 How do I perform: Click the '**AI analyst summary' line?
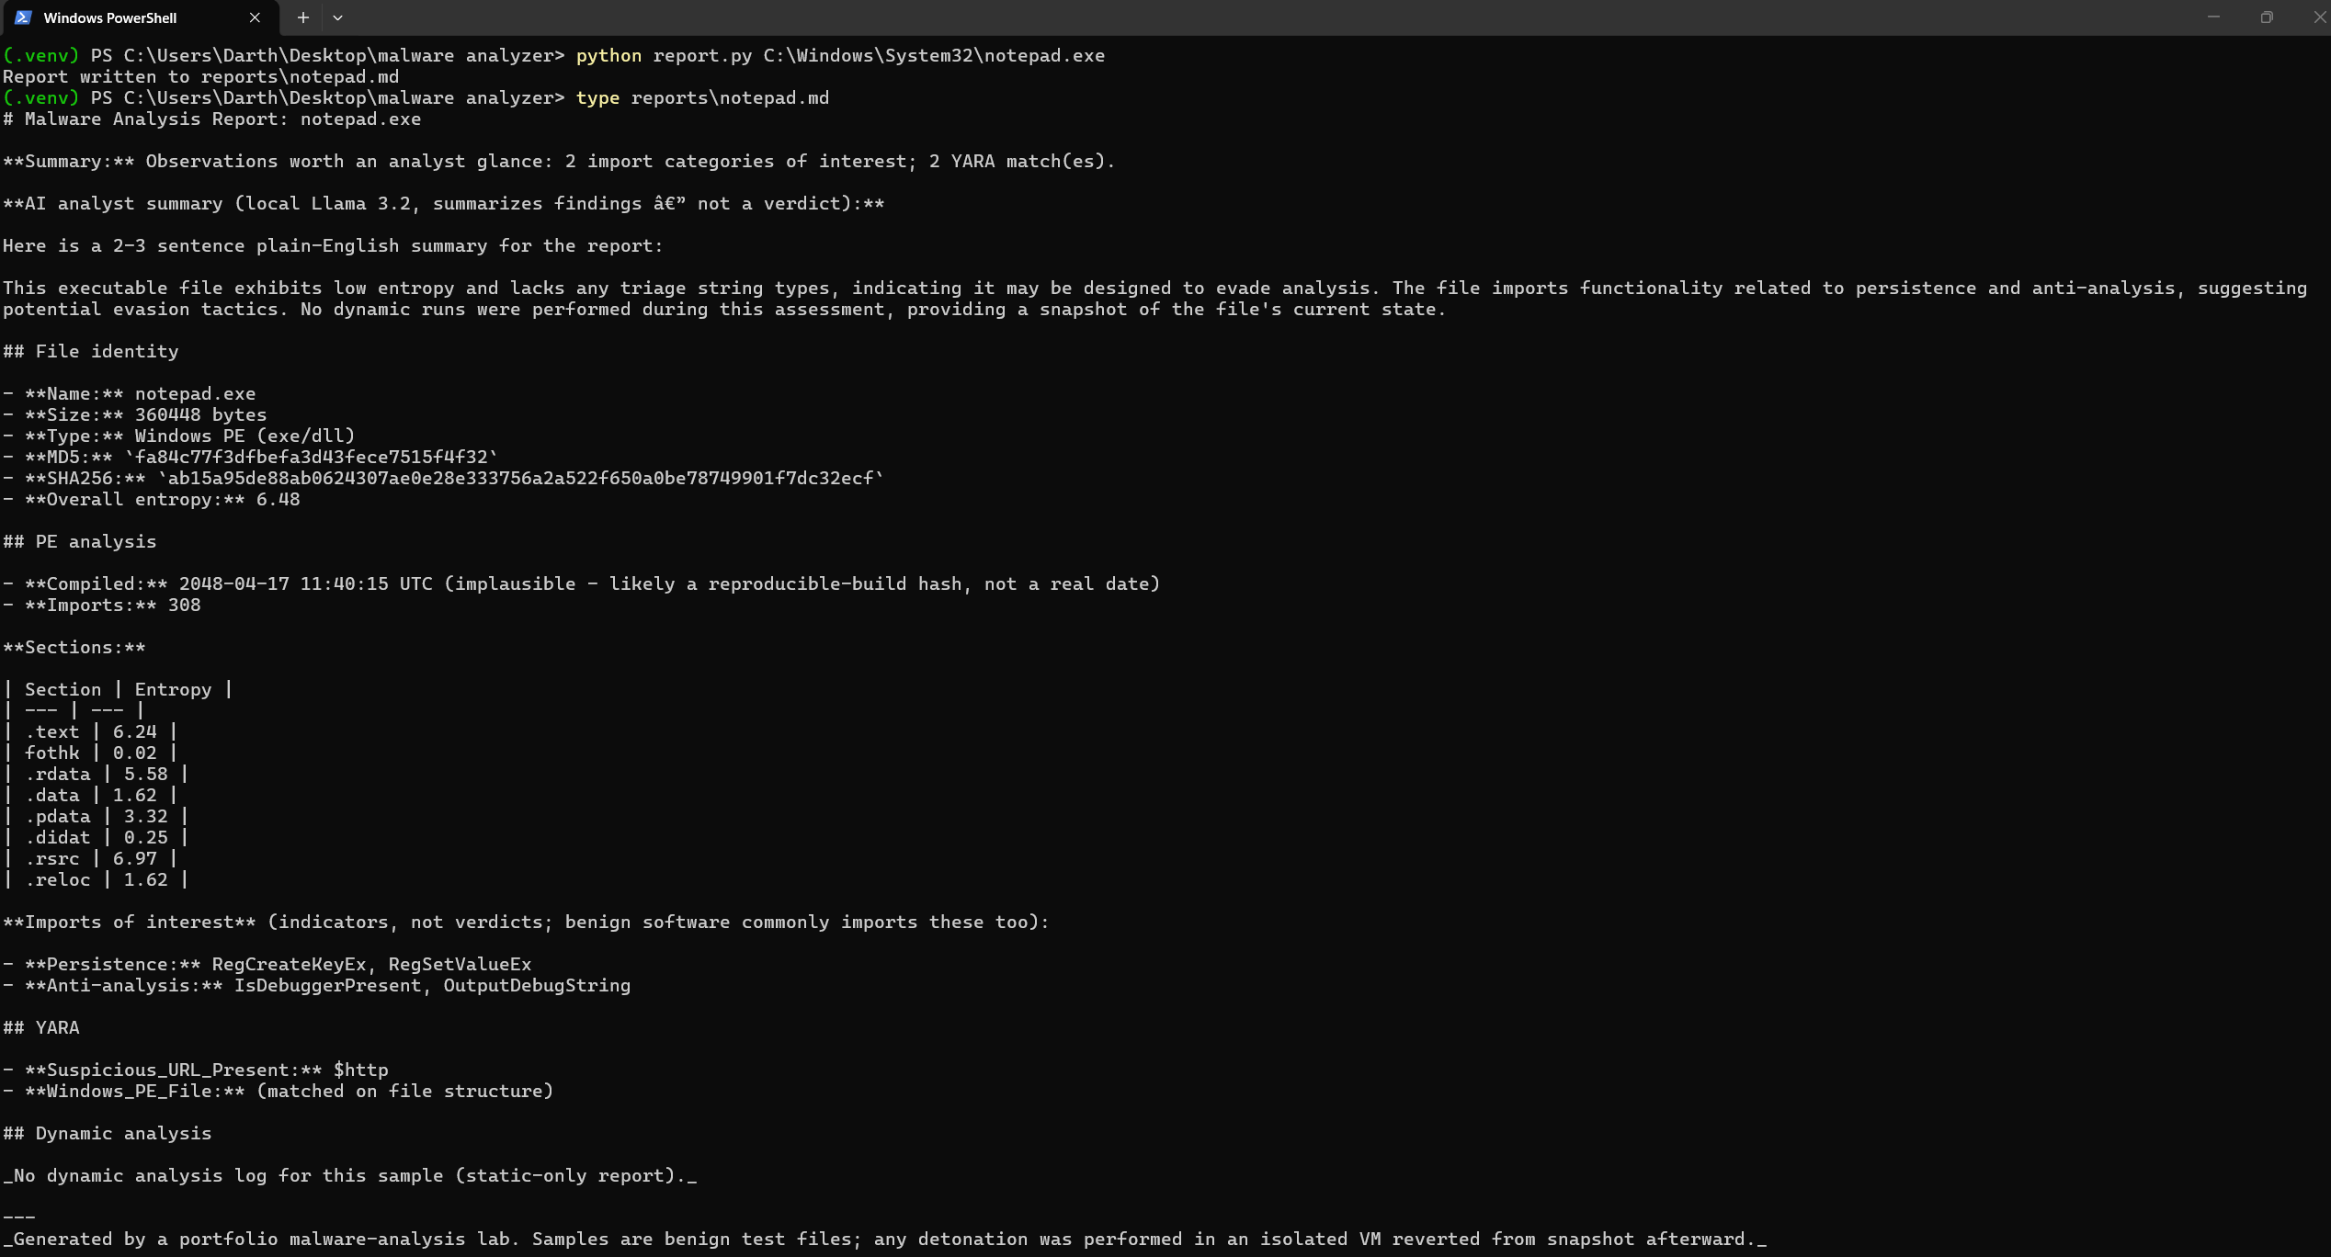[x=444, y=204]
